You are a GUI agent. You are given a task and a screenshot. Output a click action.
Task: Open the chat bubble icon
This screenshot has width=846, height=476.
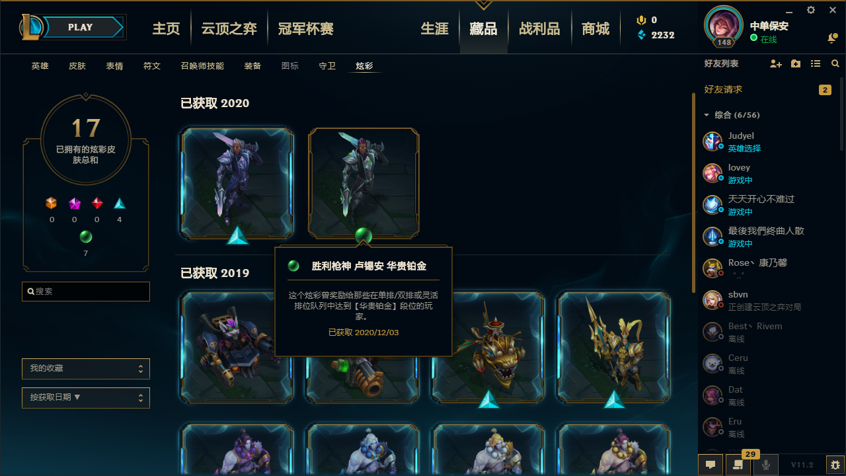pyautogui.click(x=711, y=465)
